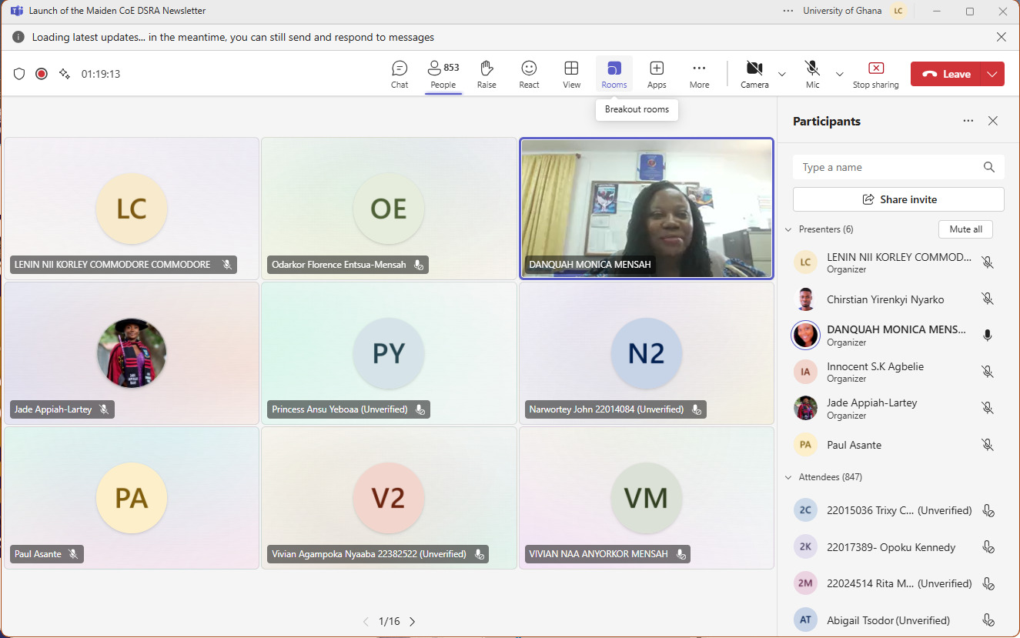Click the LC profile avatar in title bar
The width and height of the screenshot is (1020, 638).
point(898,11)
